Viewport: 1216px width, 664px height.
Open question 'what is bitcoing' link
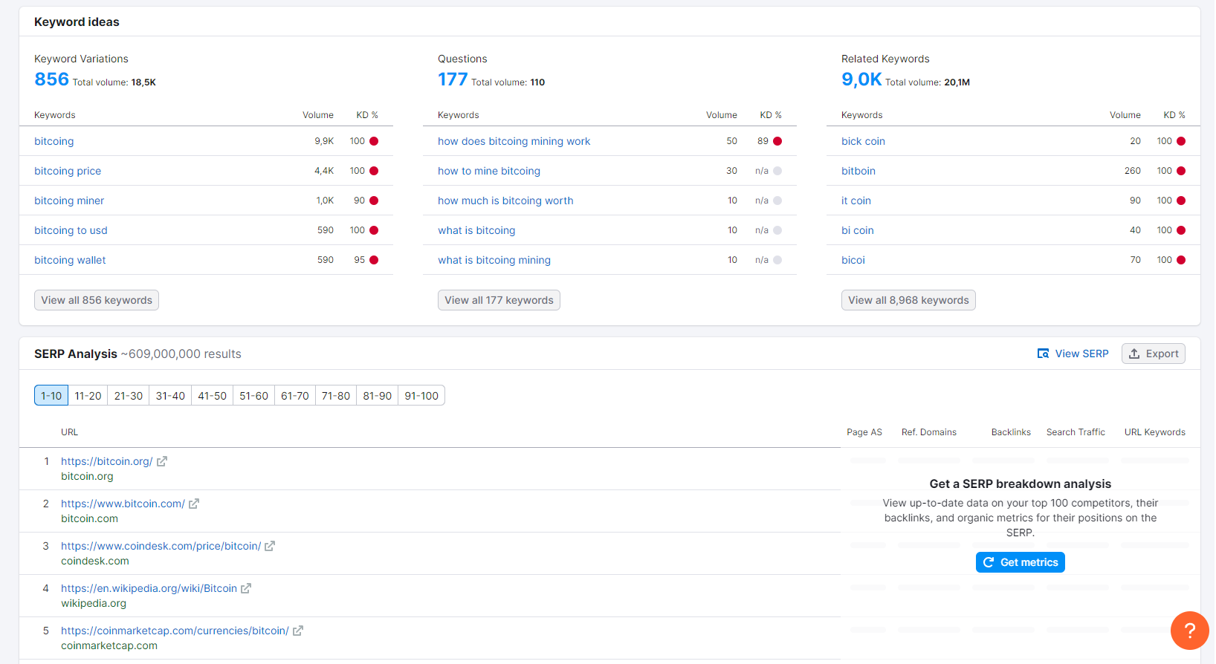click(476, 230)
